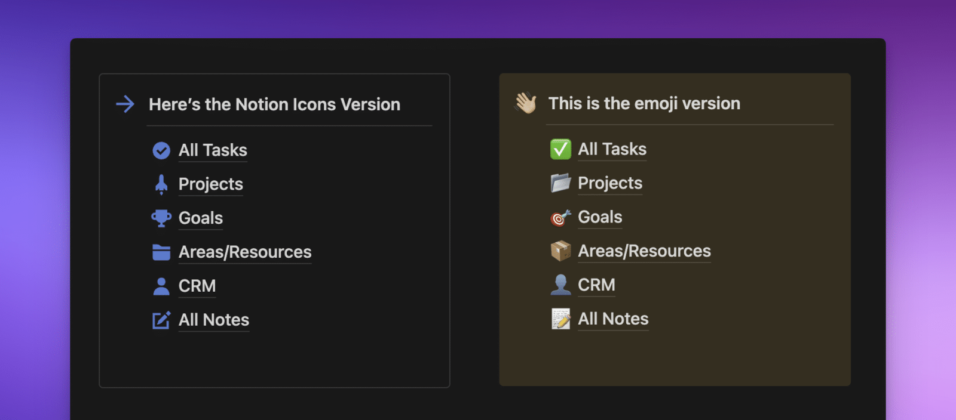Open All Notes link in the emoji version
Viewport: 956px width, 420px height.
coord(613,319)
